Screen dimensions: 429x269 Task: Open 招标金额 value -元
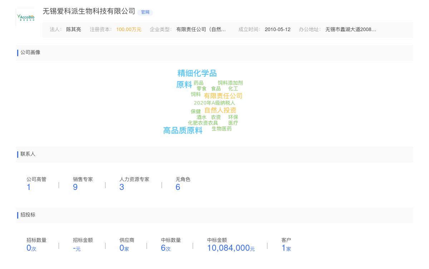point(77,248)
